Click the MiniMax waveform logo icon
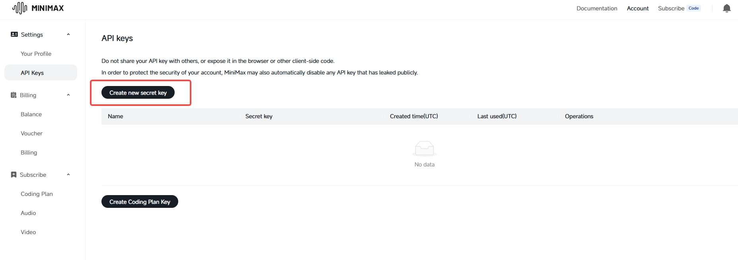Screen dimensions: 738x260 click(19, 8)
